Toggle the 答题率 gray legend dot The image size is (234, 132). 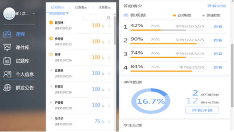tap(203, 16)
